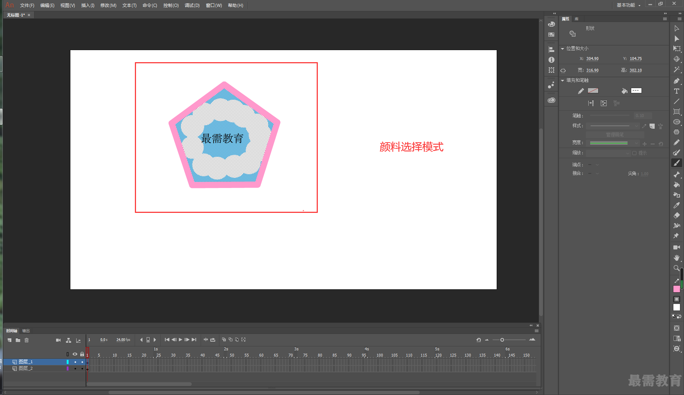This screenshot has width=684, height=395.
Task: Select the Camera tool
Action: click(x=677, y=248)
